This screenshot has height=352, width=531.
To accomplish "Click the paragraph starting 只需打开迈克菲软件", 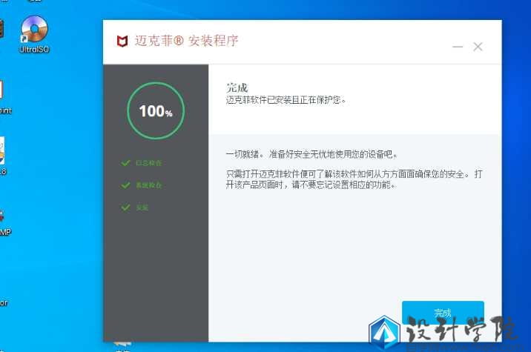I will [x=354, y=179].
